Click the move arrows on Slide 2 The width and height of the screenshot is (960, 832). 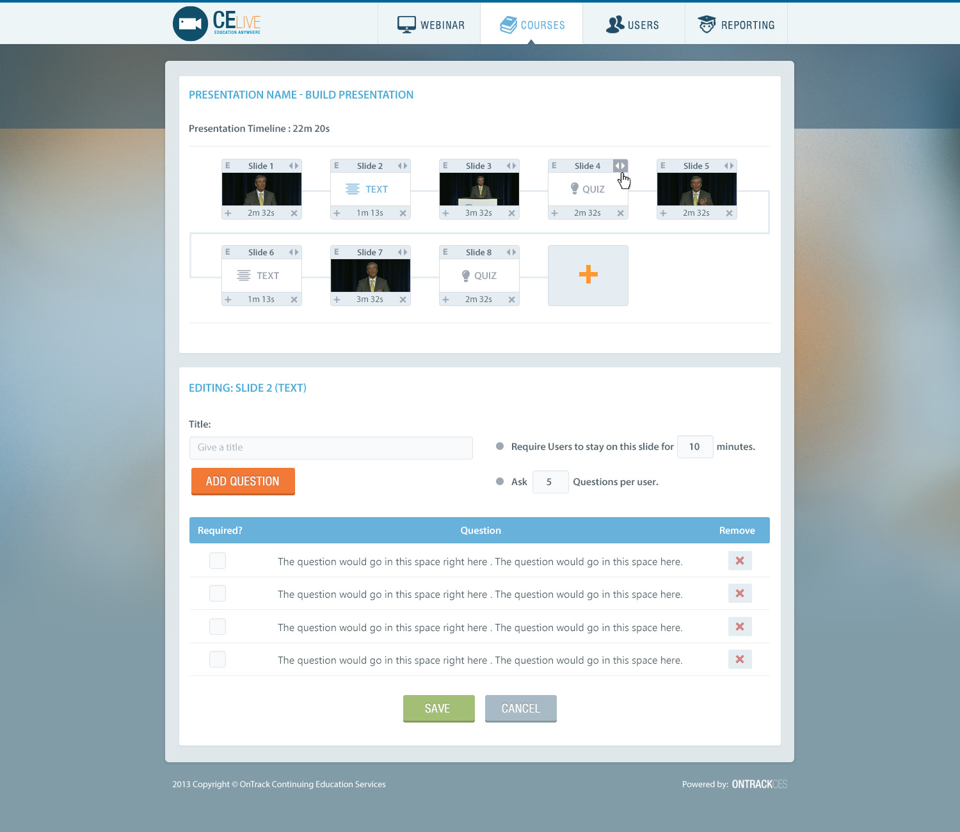(x=403, y=166)
